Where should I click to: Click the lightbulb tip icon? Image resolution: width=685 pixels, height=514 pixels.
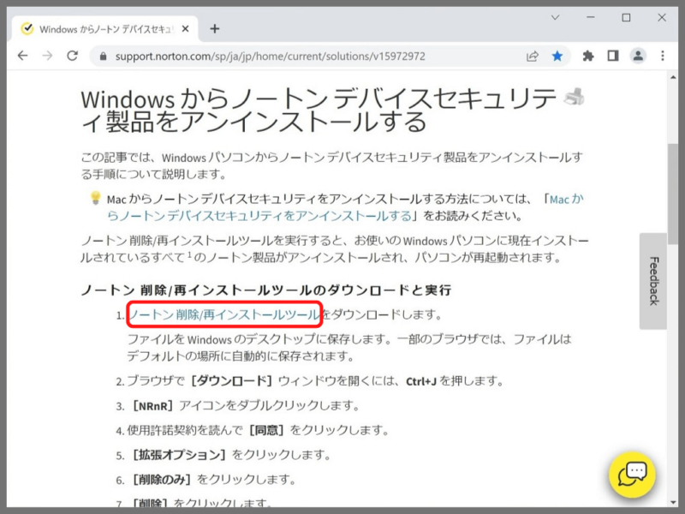tap(95, 198)
